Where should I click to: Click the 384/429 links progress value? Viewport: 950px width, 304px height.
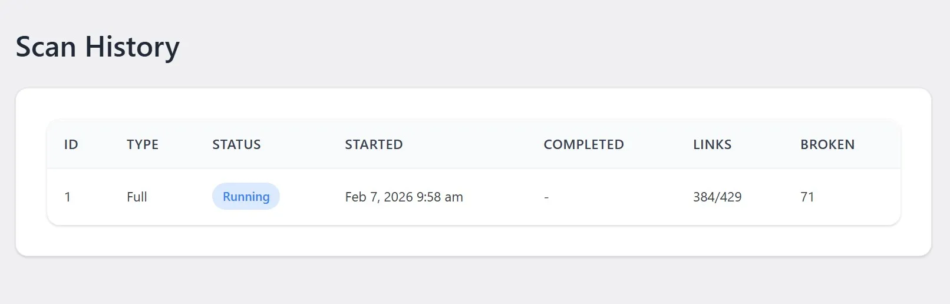click(717, 197)
